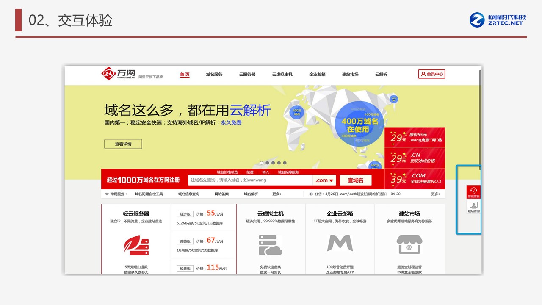Screen dimensions: 542x305
Task: Open the .com domain suffix dropdown
Action: click(324, 180)
